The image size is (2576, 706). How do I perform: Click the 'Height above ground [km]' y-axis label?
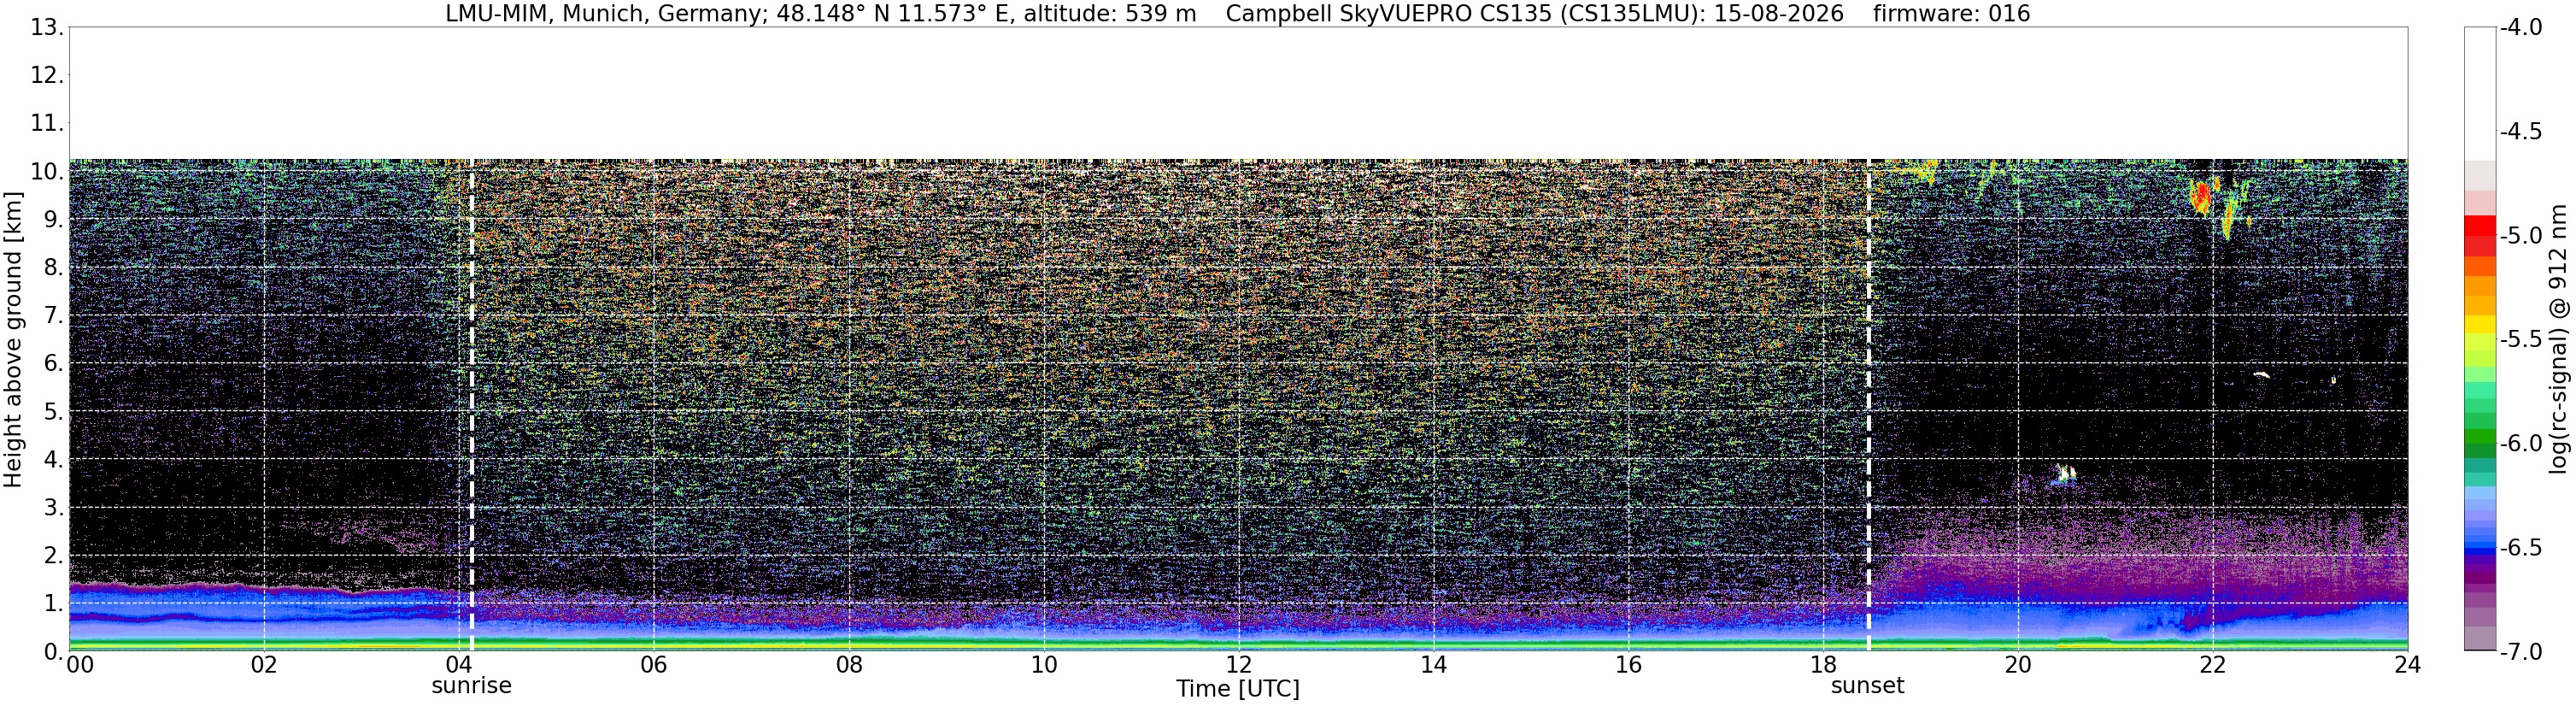(x=13, y=339)
